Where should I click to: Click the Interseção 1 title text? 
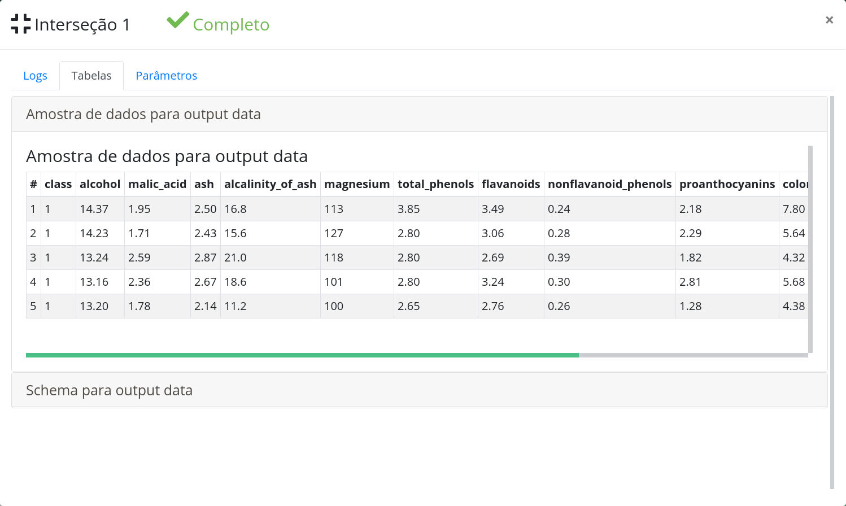[x=82, y=24]
